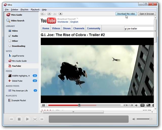The height and width of the screenshot is (130, 162).
Task: Click the Miro next track button
Action: (42, 119)
